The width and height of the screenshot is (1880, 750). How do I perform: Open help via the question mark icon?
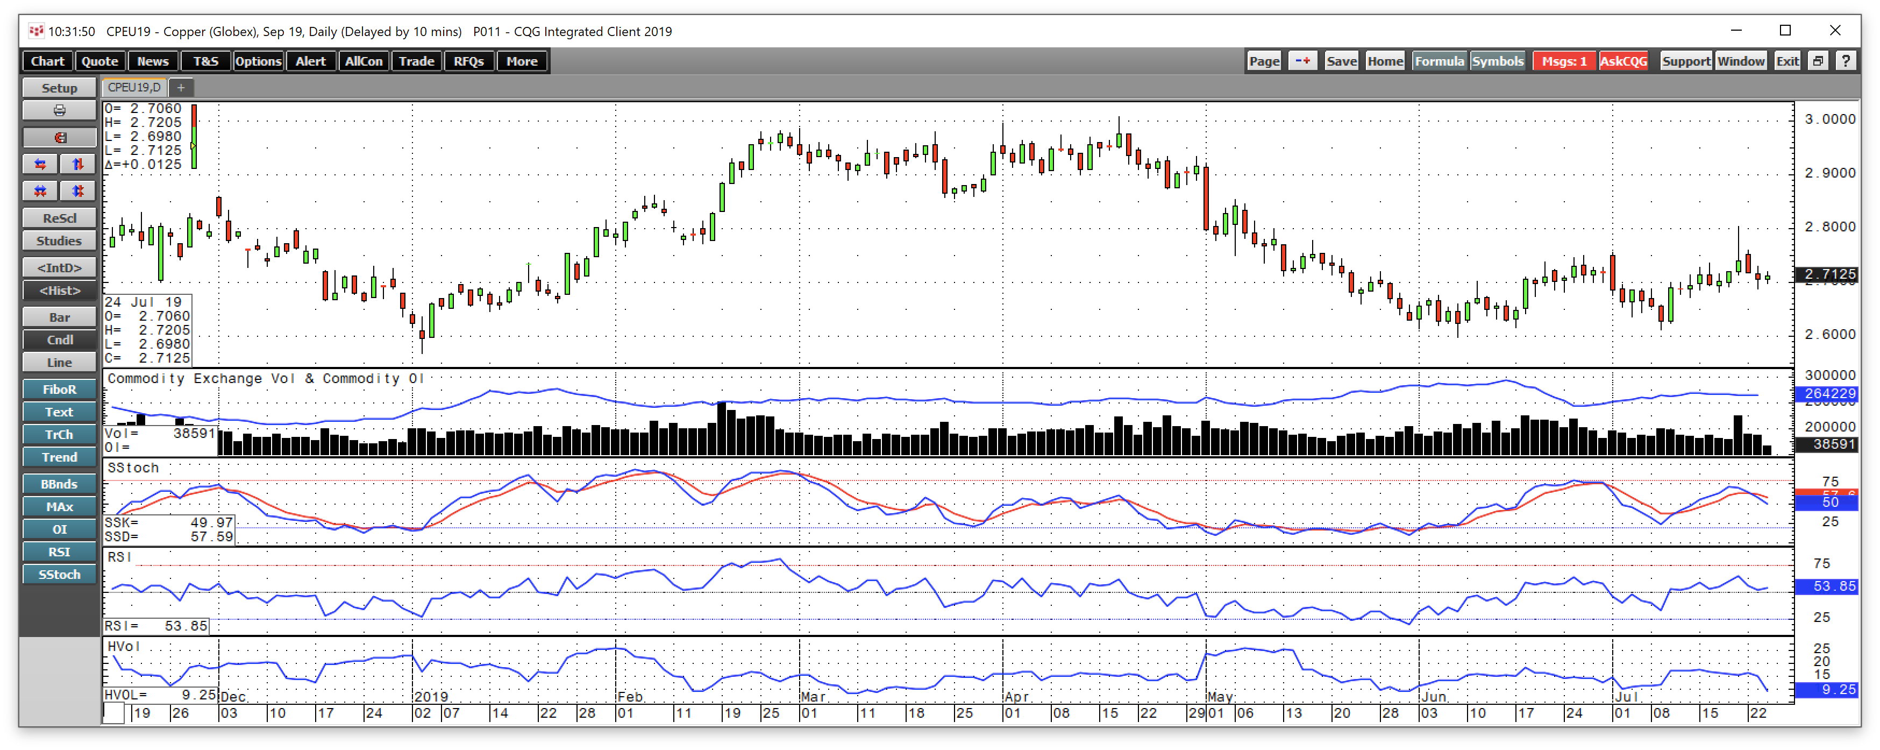(x=1848, y=61)
